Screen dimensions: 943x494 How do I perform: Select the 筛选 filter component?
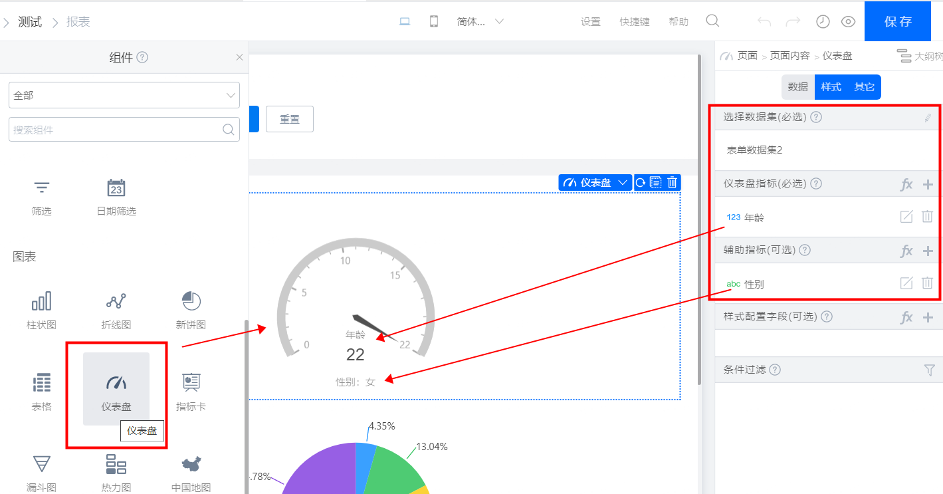tap(41, 197)
